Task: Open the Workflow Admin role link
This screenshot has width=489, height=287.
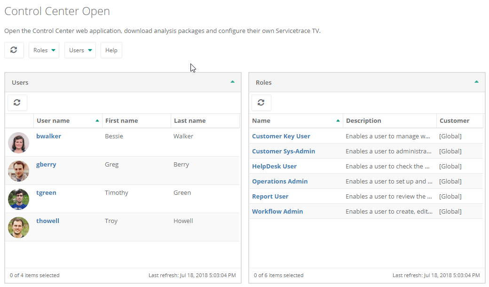Action: click(x=277, y=211)
